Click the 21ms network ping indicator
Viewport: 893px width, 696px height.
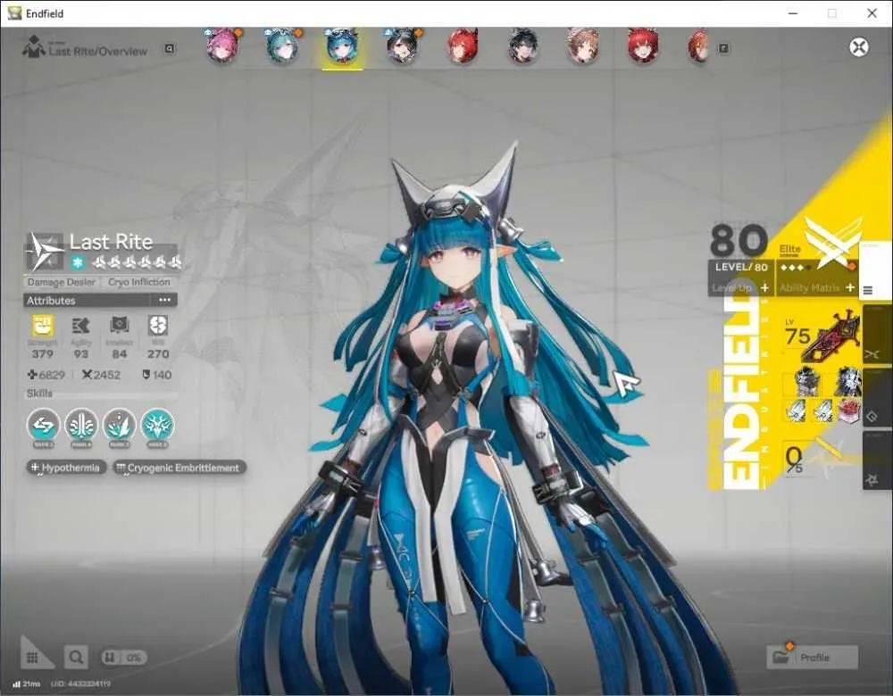click(x=26, y=684)
